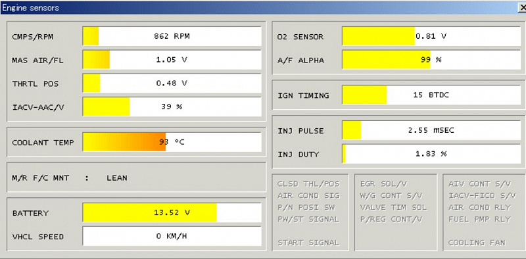The image size is (526, 259).
Task: Click the AIR COND SIG indicator
Action: [308, 196]
